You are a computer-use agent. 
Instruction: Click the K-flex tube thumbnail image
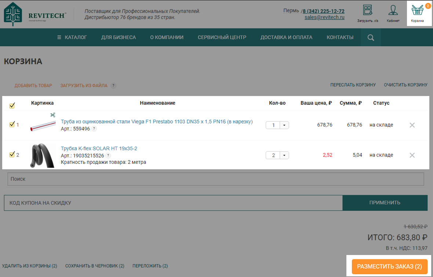(x=43, y=155)
